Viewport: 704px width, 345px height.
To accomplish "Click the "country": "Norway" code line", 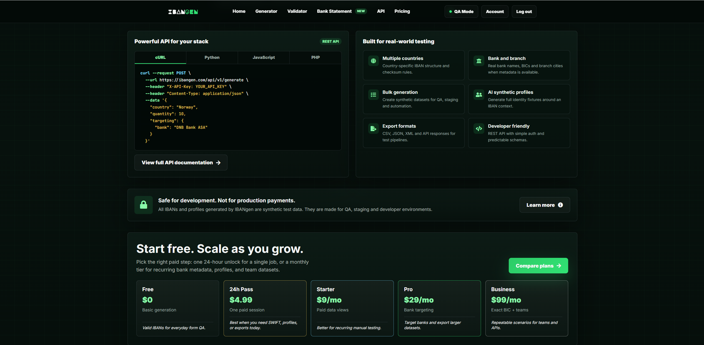I will click(174, 107).
